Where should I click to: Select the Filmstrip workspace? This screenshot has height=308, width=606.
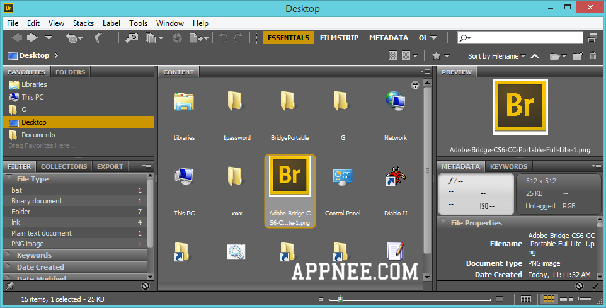(x=340, y=38)
